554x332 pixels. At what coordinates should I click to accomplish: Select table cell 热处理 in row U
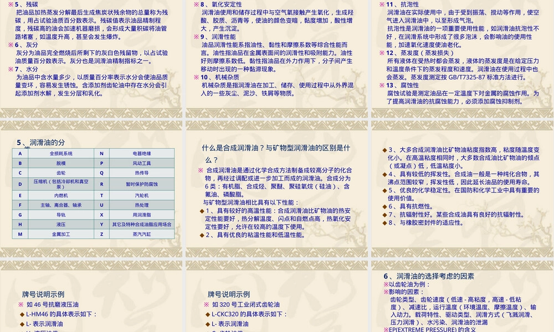(x=142, y=205)
